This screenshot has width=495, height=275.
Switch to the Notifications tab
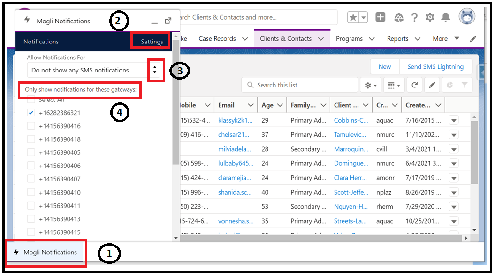pos(41,42)
